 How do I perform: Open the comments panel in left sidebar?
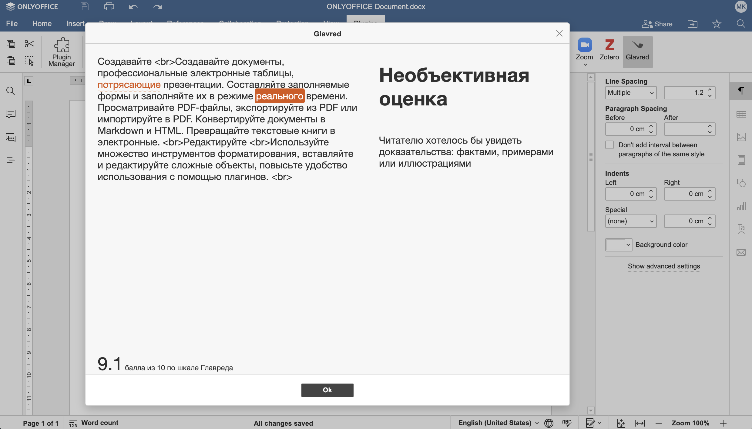[11, 114]
